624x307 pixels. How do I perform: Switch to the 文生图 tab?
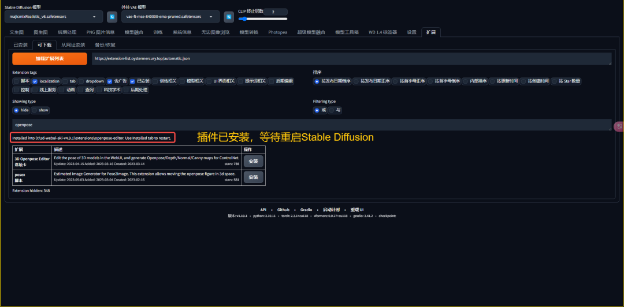(17, 32)
